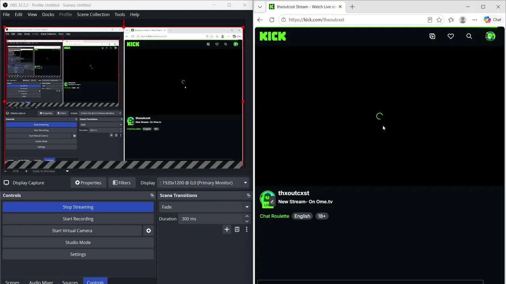The height and width of the screenshot is (284, 506).
Task: Open the OBS File menu
Action: coord(6,15)
